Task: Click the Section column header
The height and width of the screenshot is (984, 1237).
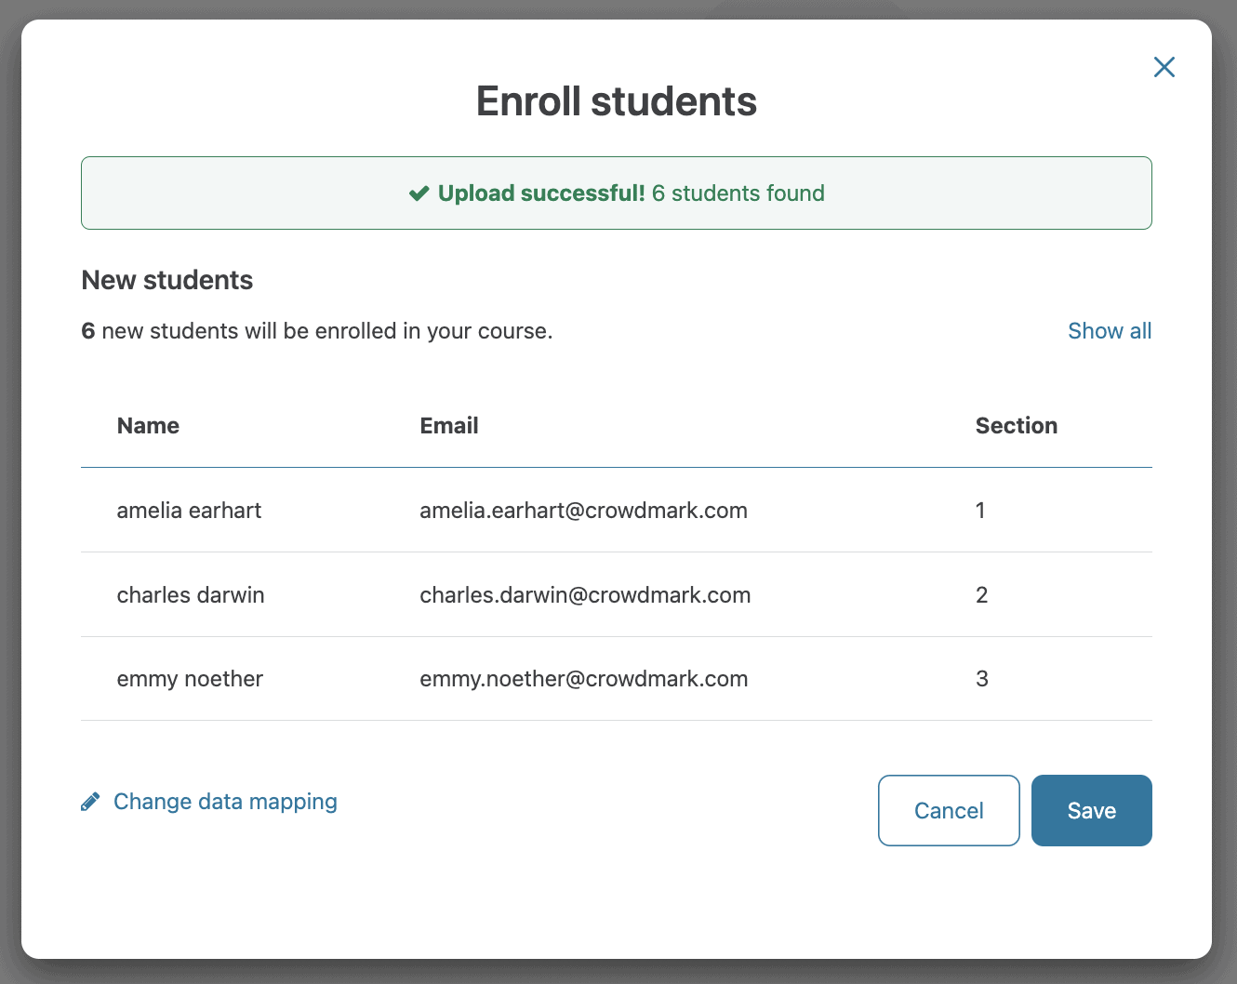Action: 1016,426
